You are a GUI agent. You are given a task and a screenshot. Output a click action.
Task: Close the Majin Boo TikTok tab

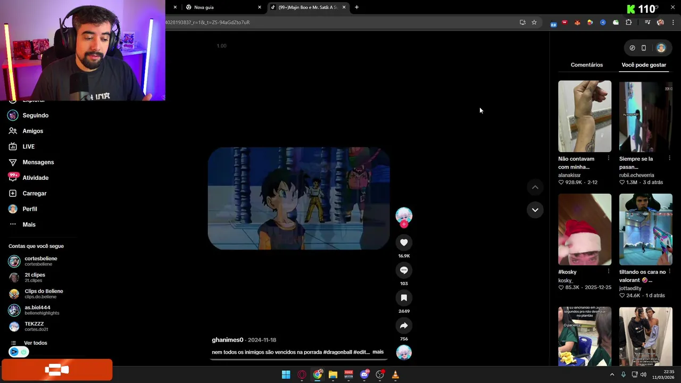pos(344,7)
